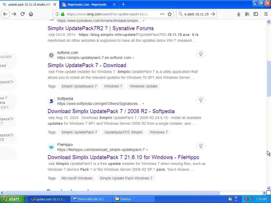
Task: Click the Simplix UpdatePack 7 tag under Softpedia
Action: coord(79,132)
